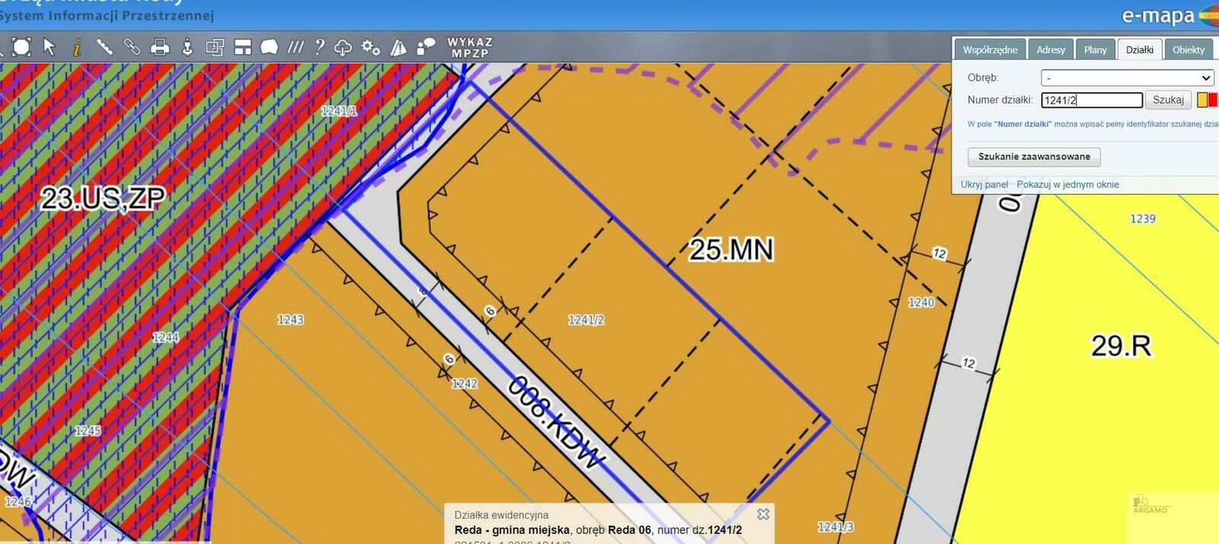Open the WYKAZ MPZP list
Screen dimensions: 1219x544
coord(469,47)
